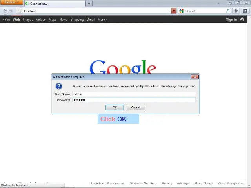This screenshot has width=251, height=188.
Task: Click the page identity icon in address bar
Action: pos(19,11)
